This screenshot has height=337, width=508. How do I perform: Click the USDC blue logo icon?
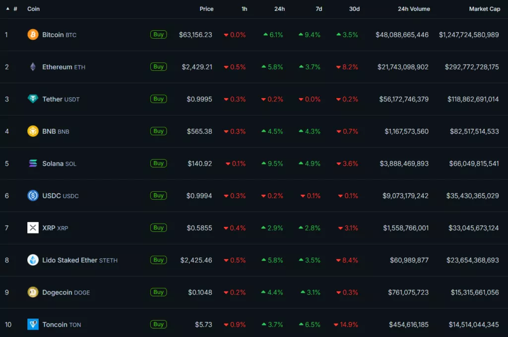click(33, 196)
